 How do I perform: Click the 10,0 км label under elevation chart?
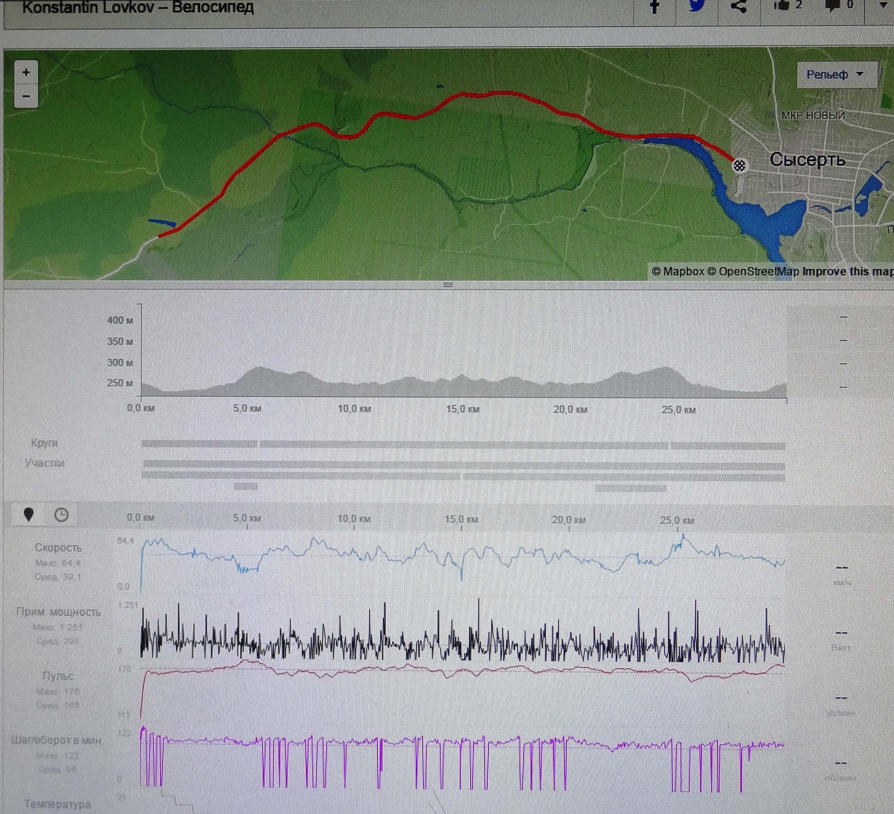(354, 408)
